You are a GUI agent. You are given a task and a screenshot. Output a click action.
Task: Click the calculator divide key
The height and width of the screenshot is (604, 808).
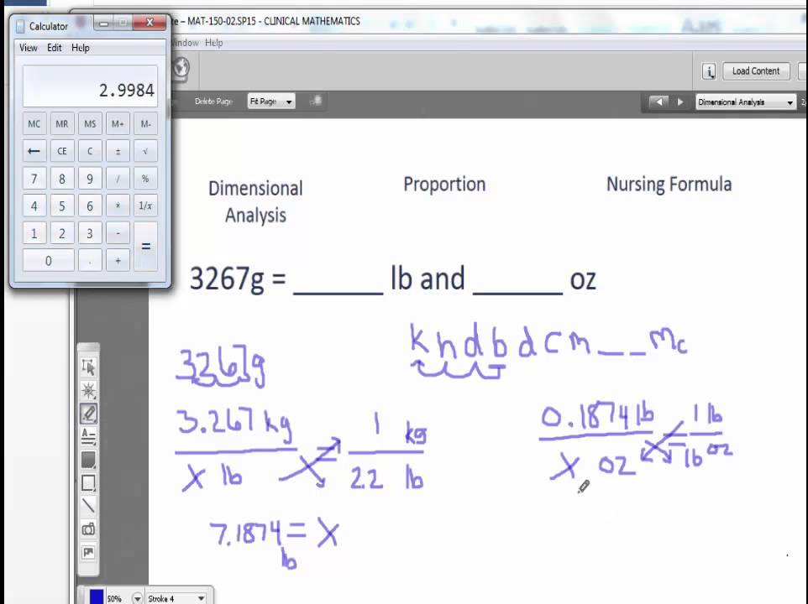118,179
